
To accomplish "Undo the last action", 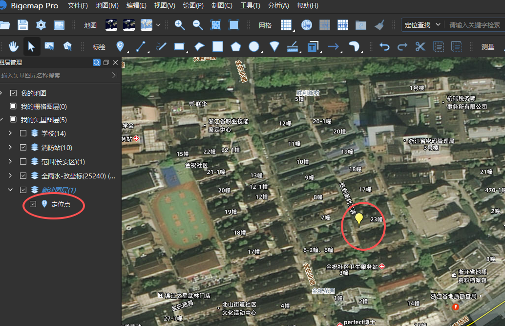I will pyautogui.click(x=384, y=47).
